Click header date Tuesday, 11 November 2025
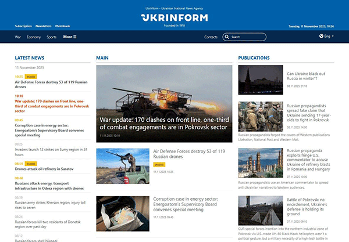The height and width of the screenshot is (242, 349). (311, 27)
